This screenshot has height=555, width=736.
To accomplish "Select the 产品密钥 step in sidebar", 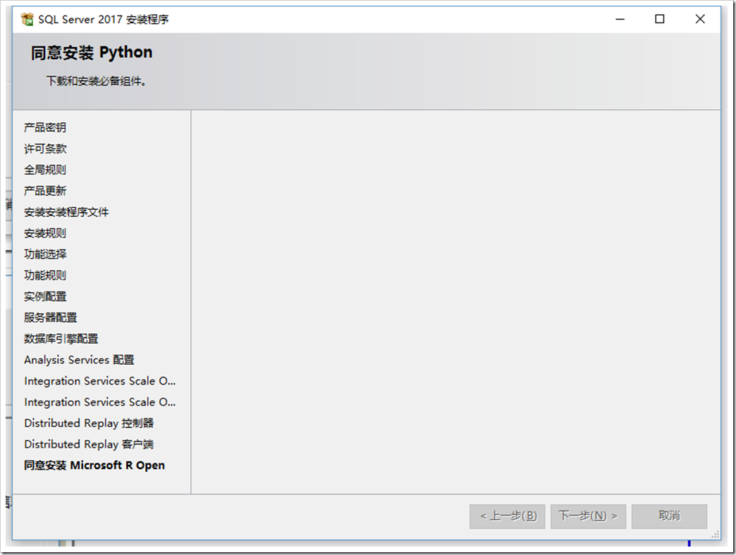I will pyautogui.click(x=45, y=127).
